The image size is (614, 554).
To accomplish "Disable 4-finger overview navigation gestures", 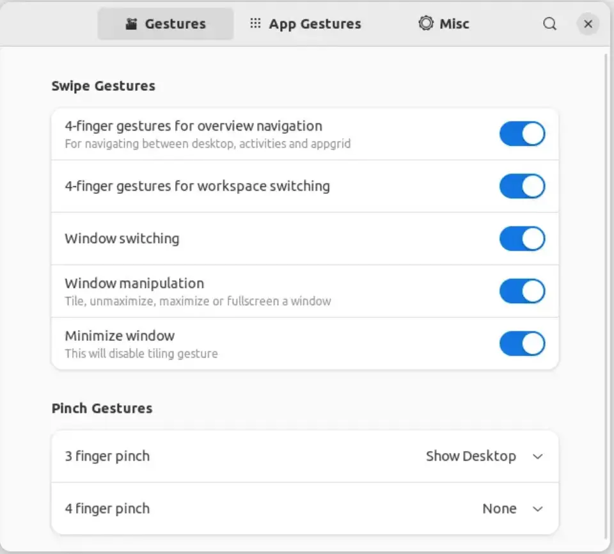I will tap(522, 134).
